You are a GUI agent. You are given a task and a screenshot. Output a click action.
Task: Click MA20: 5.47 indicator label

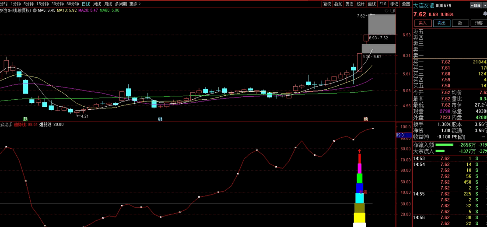click(x=88, y=10)
